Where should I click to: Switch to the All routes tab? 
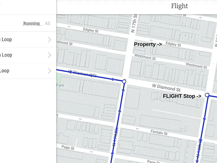pos(47,23)
